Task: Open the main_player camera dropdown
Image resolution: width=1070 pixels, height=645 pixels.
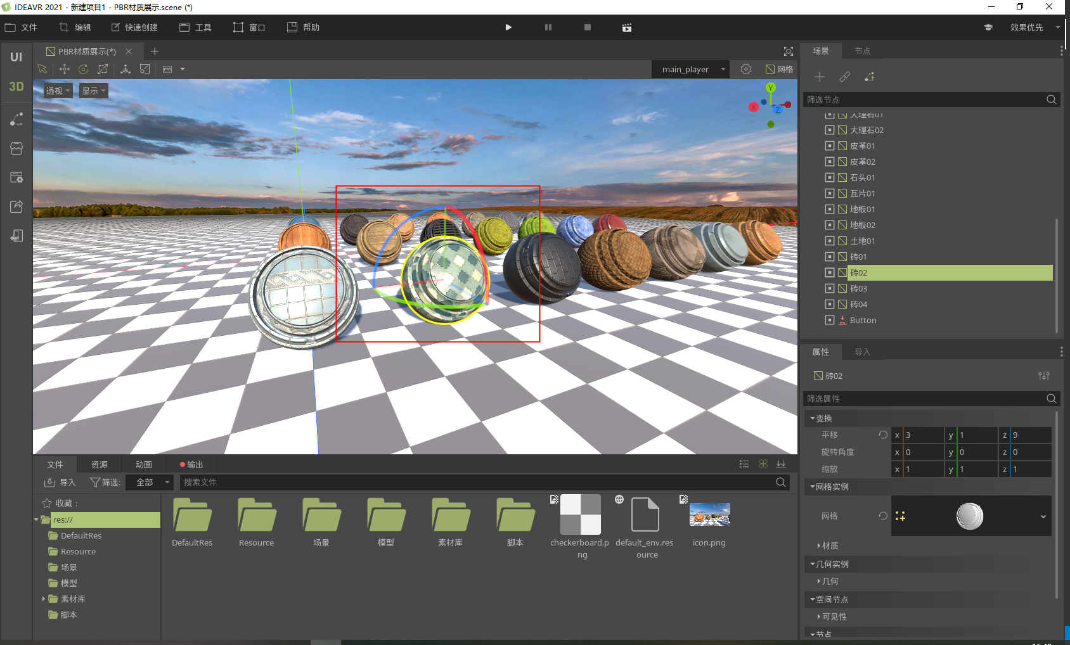Action: (x=690, y=69)
